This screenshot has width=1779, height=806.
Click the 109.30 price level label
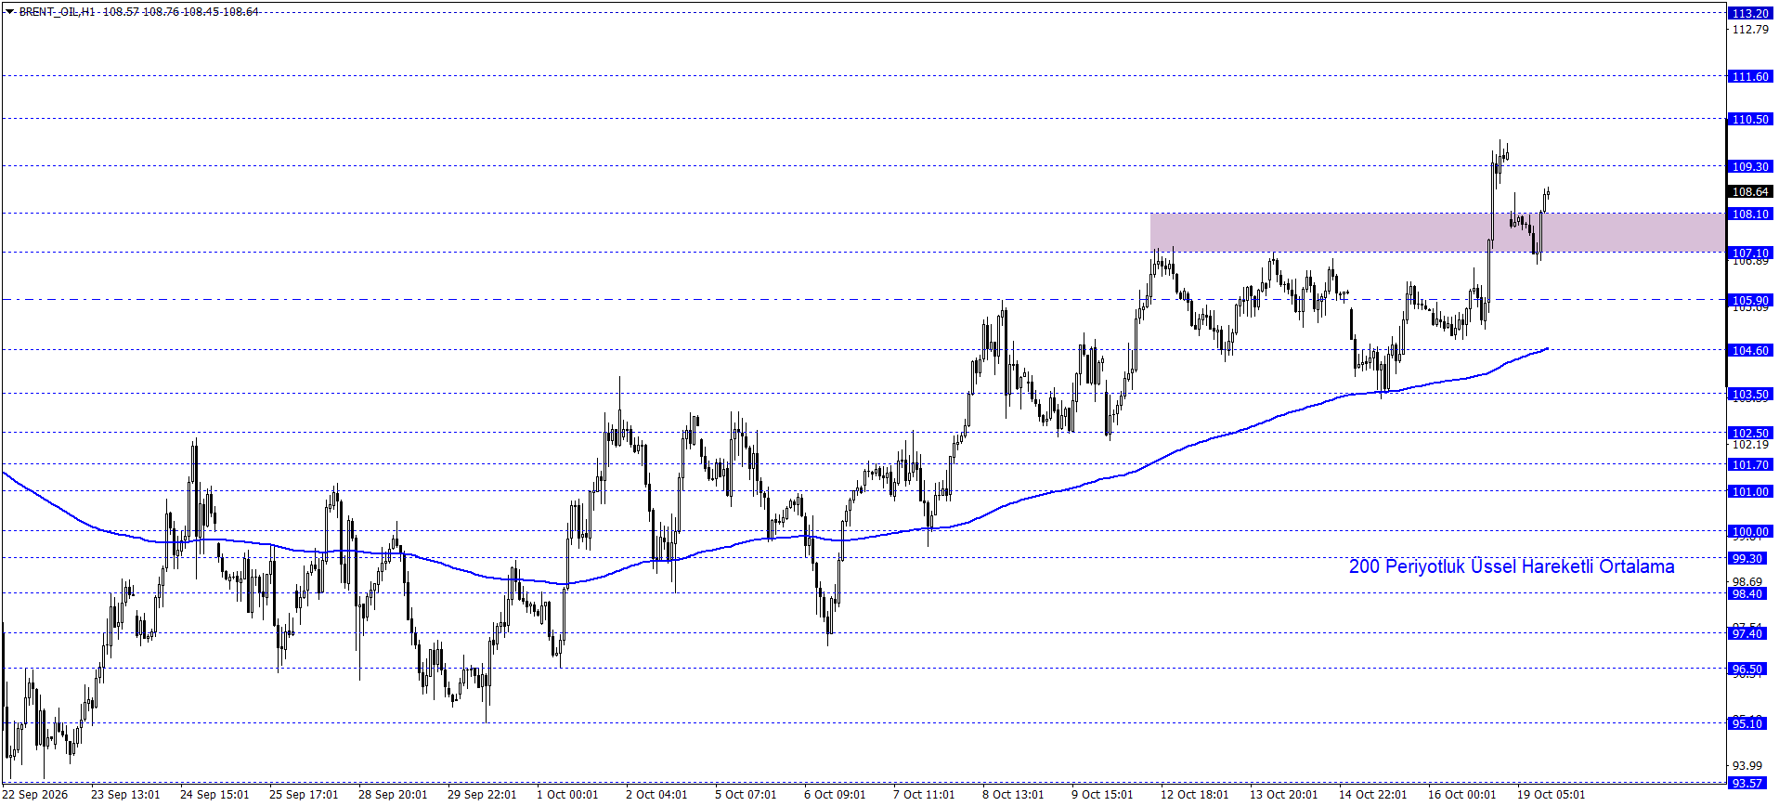[x=1749, y=166]
